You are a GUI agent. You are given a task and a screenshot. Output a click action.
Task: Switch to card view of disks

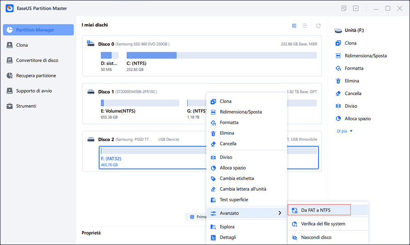pos(294,26)
